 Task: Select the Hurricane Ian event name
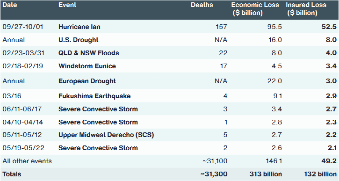pos(79,27)
